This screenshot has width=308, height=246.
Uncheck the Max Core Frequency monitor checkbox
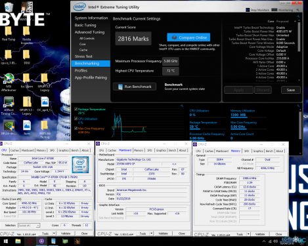76,128
